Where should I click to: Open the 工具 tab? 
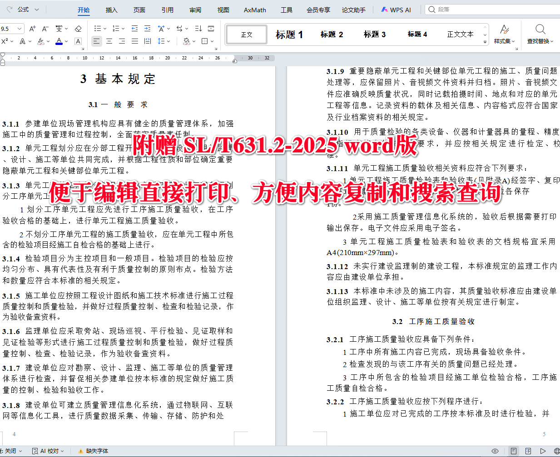point(287,10)
